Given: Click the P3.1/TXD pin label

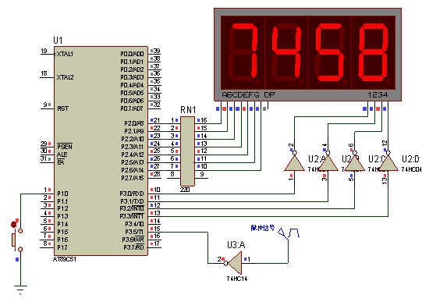Looking at the screenshot, I should 132,201.
